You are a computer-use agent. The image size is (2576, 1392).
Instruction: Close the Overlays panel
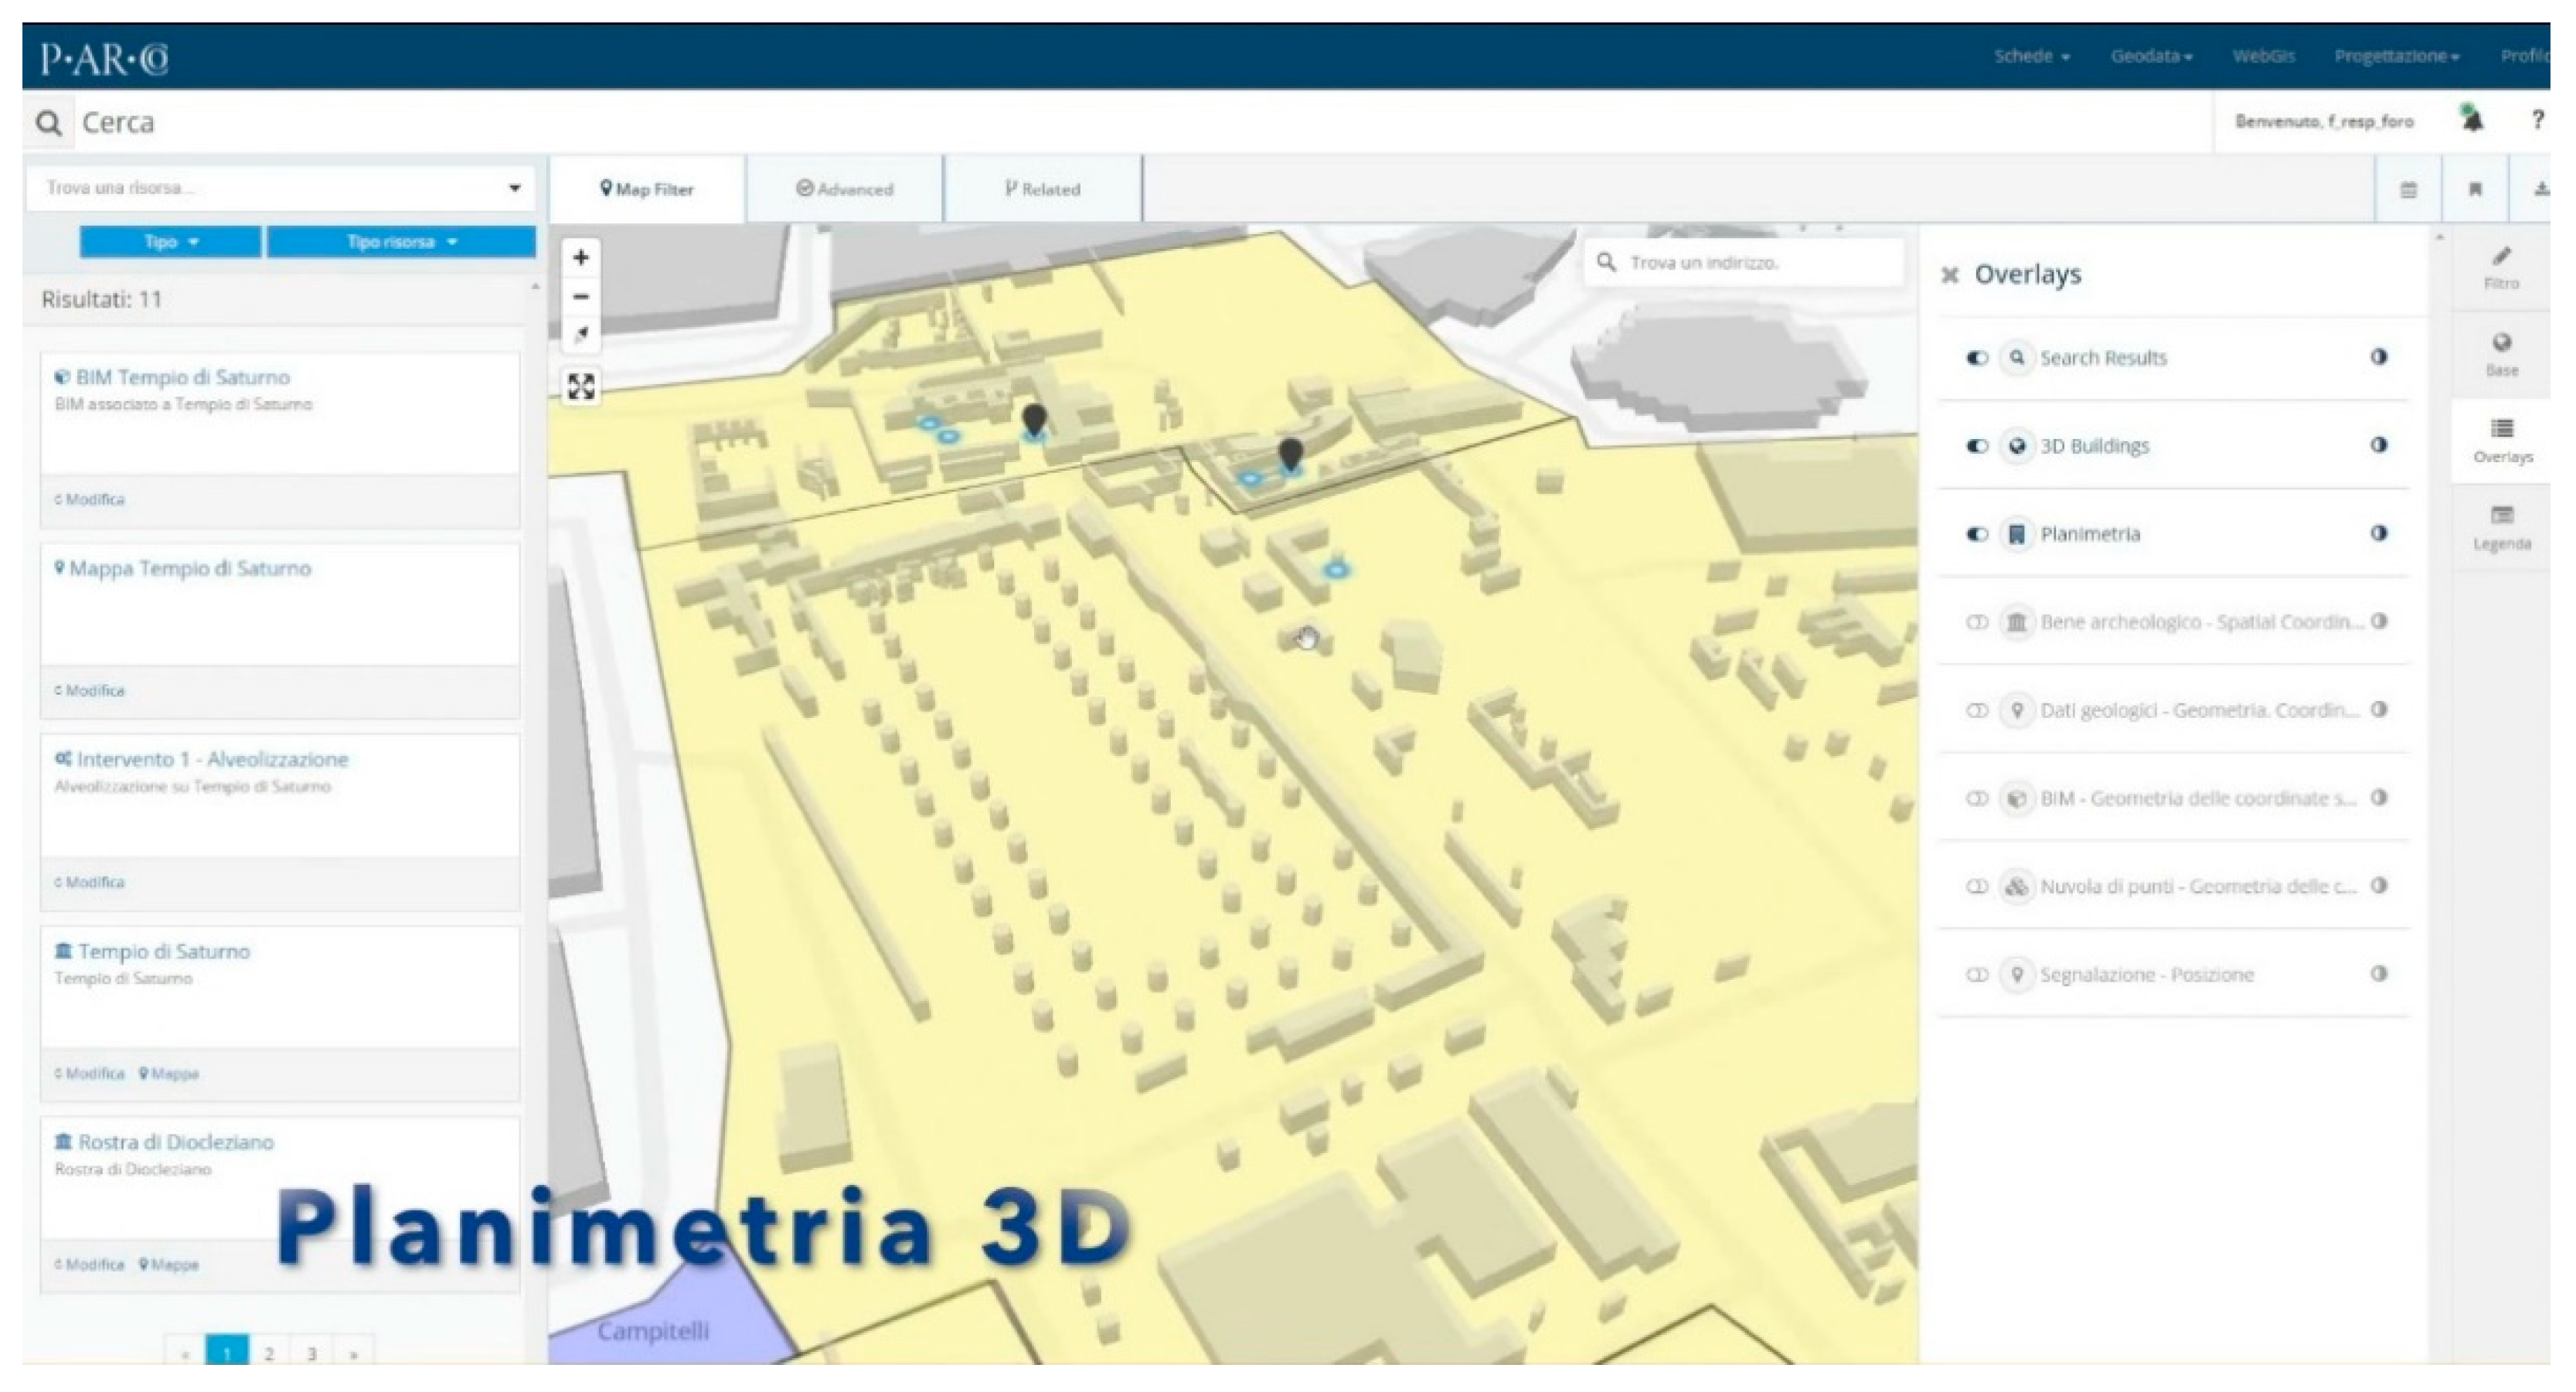click(1949, 275)
